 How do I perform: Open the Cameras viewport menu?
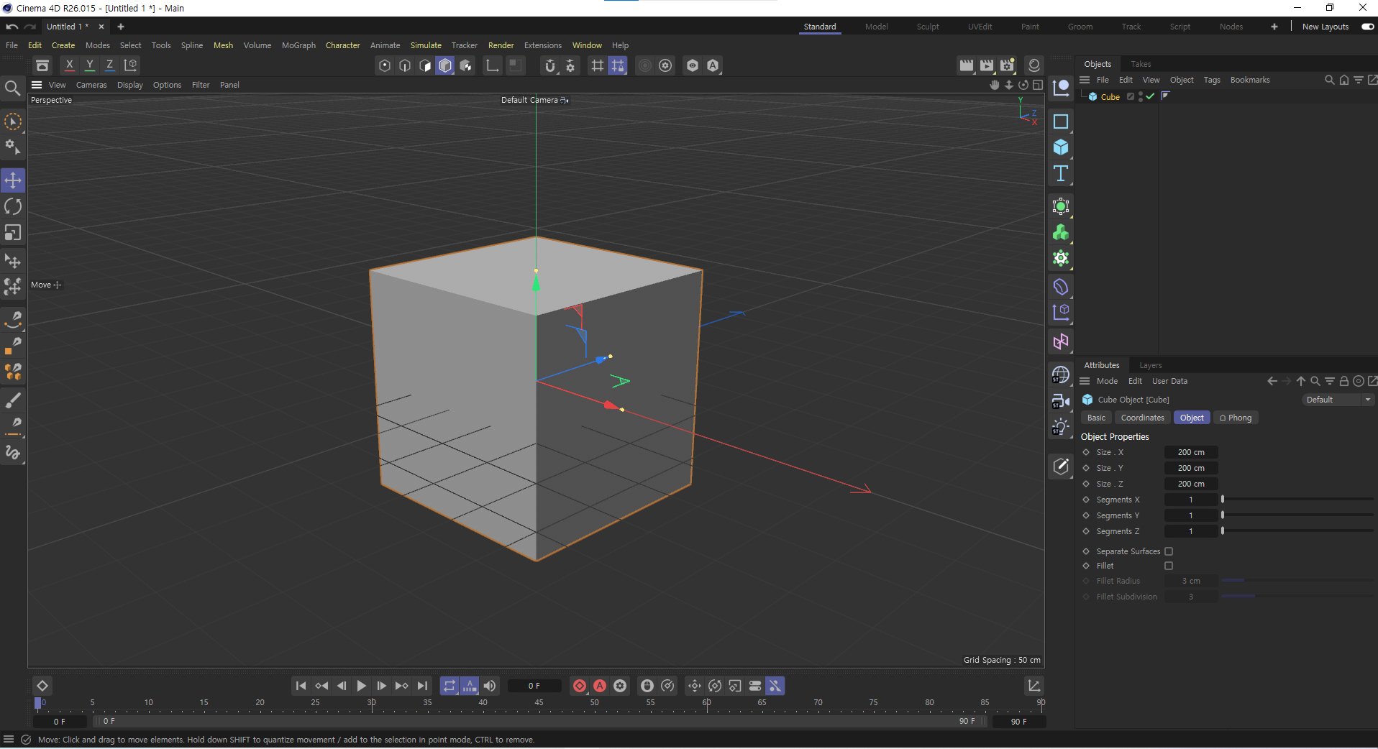91,85
